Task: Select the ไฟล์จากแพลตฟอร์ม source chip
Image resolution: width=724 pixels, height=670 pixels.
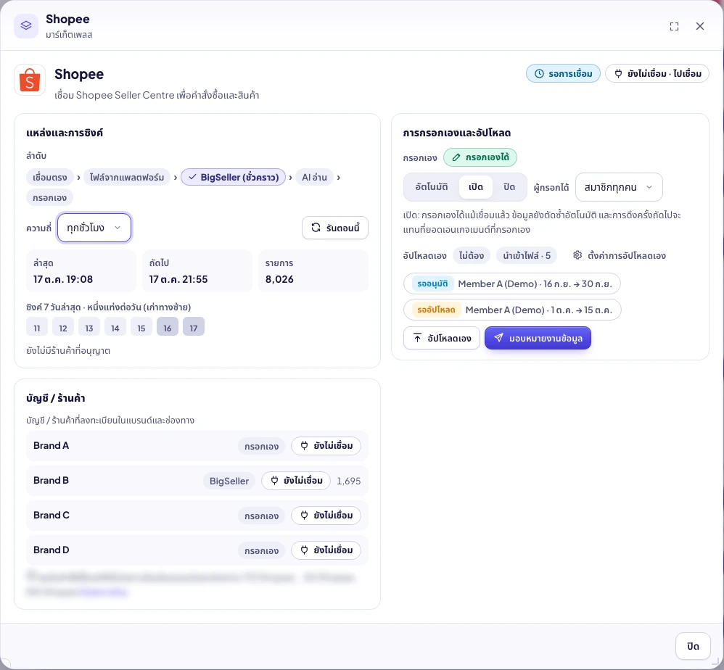Action: point(127,177)
